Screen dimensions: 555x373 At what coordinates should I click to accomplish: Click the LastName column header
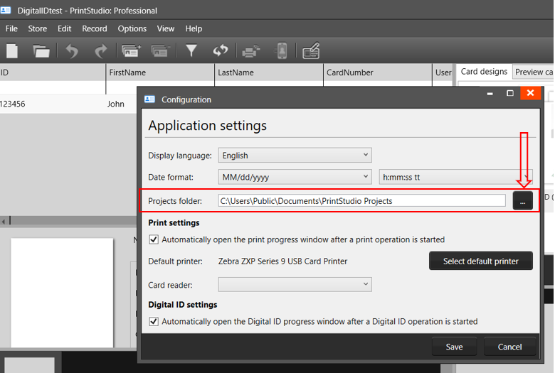click(269, 72)
